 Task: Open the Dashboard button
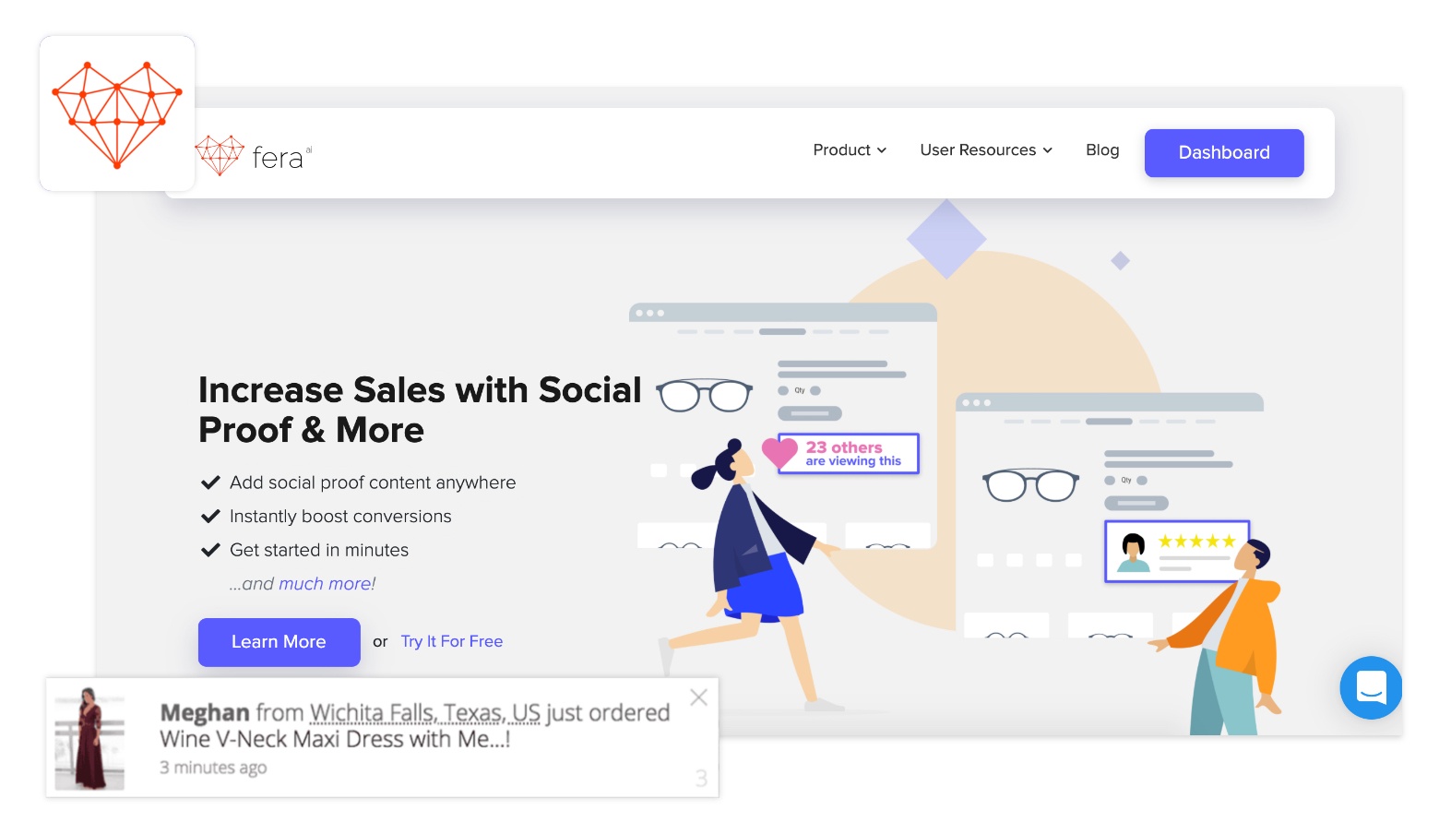coord(1224,152)
